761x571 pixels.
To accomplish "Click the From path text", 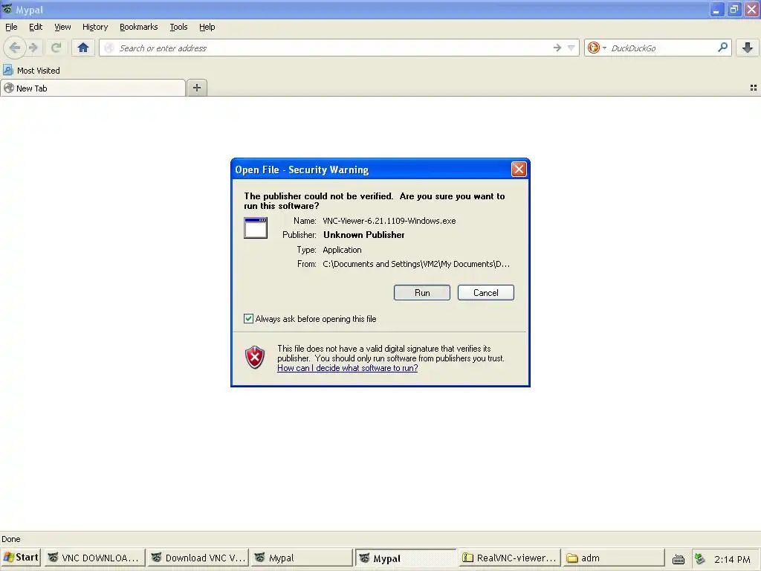I will pos(416,264).
